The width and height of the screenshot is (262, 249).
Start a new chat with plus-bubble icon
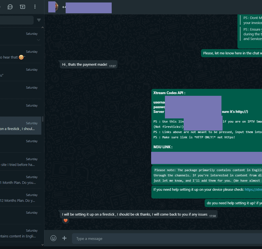pos(23,7)
